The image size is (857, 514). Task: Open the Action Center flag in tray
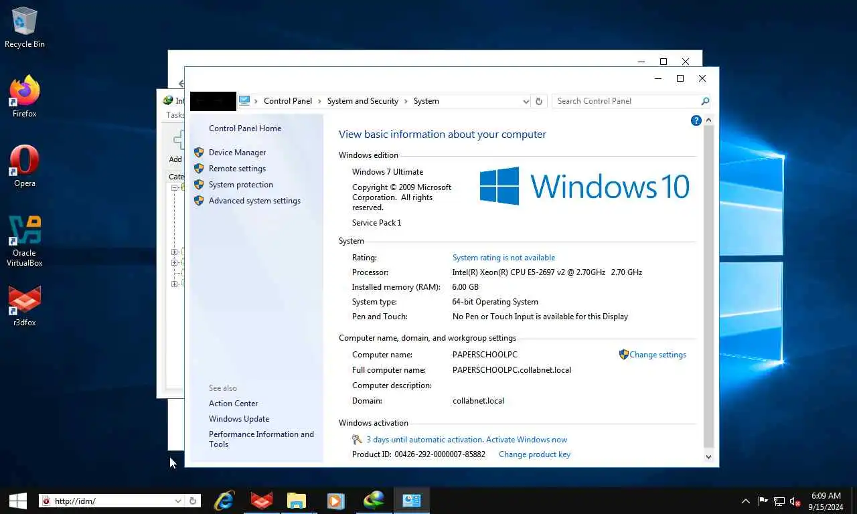(x=763, y=501)
